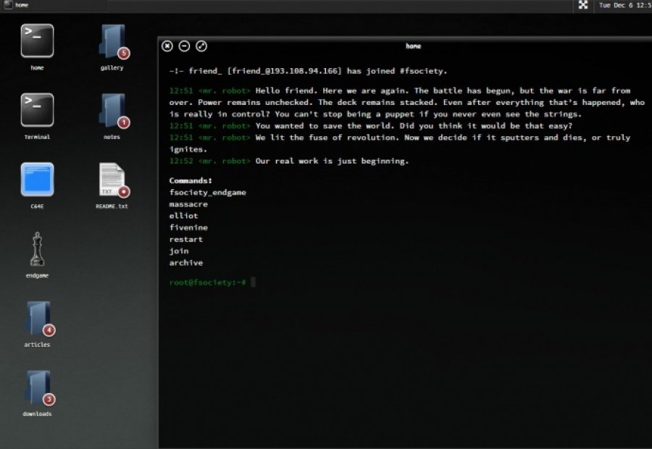Open the articles folder

click(38, 318)
